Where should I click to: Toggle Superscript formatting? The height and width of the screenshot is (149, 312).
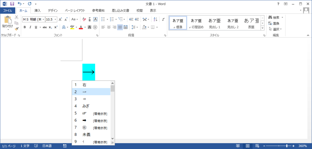pos(56,27)
